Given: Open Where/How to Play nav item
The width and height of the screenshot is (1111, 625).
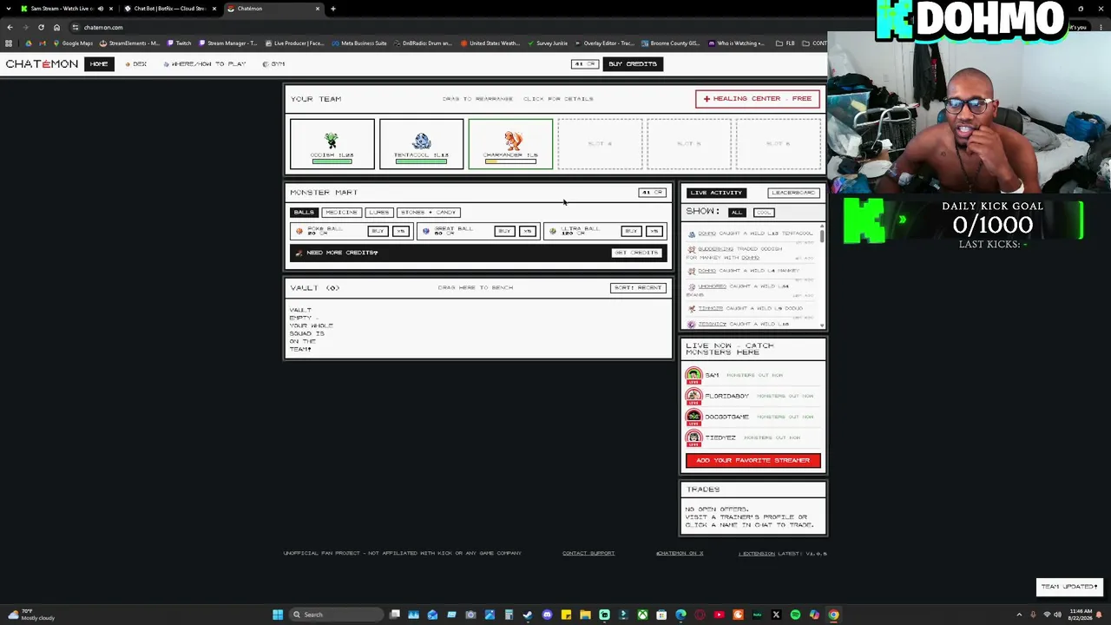Looking at the screenshot, I should (x=205, y=63).
